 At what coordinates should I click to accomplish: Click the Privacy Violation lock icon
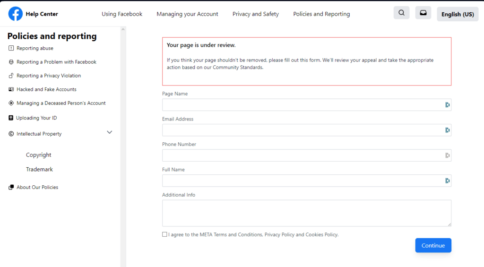click(x=11, y=76)
